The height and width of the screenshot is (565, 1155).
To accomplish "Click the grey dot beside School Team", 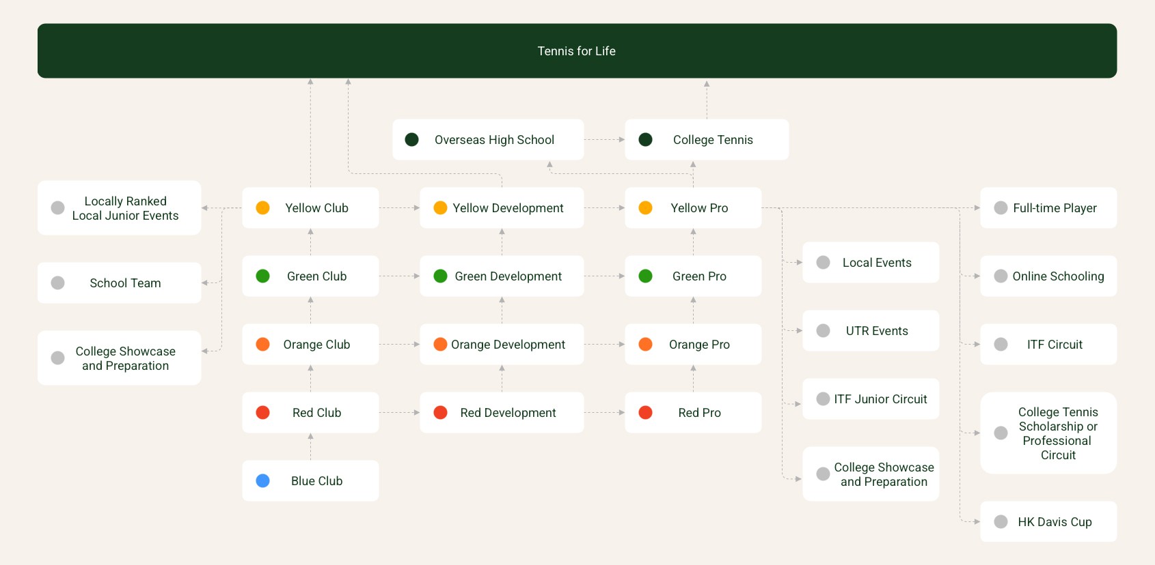I will [58, 282].
